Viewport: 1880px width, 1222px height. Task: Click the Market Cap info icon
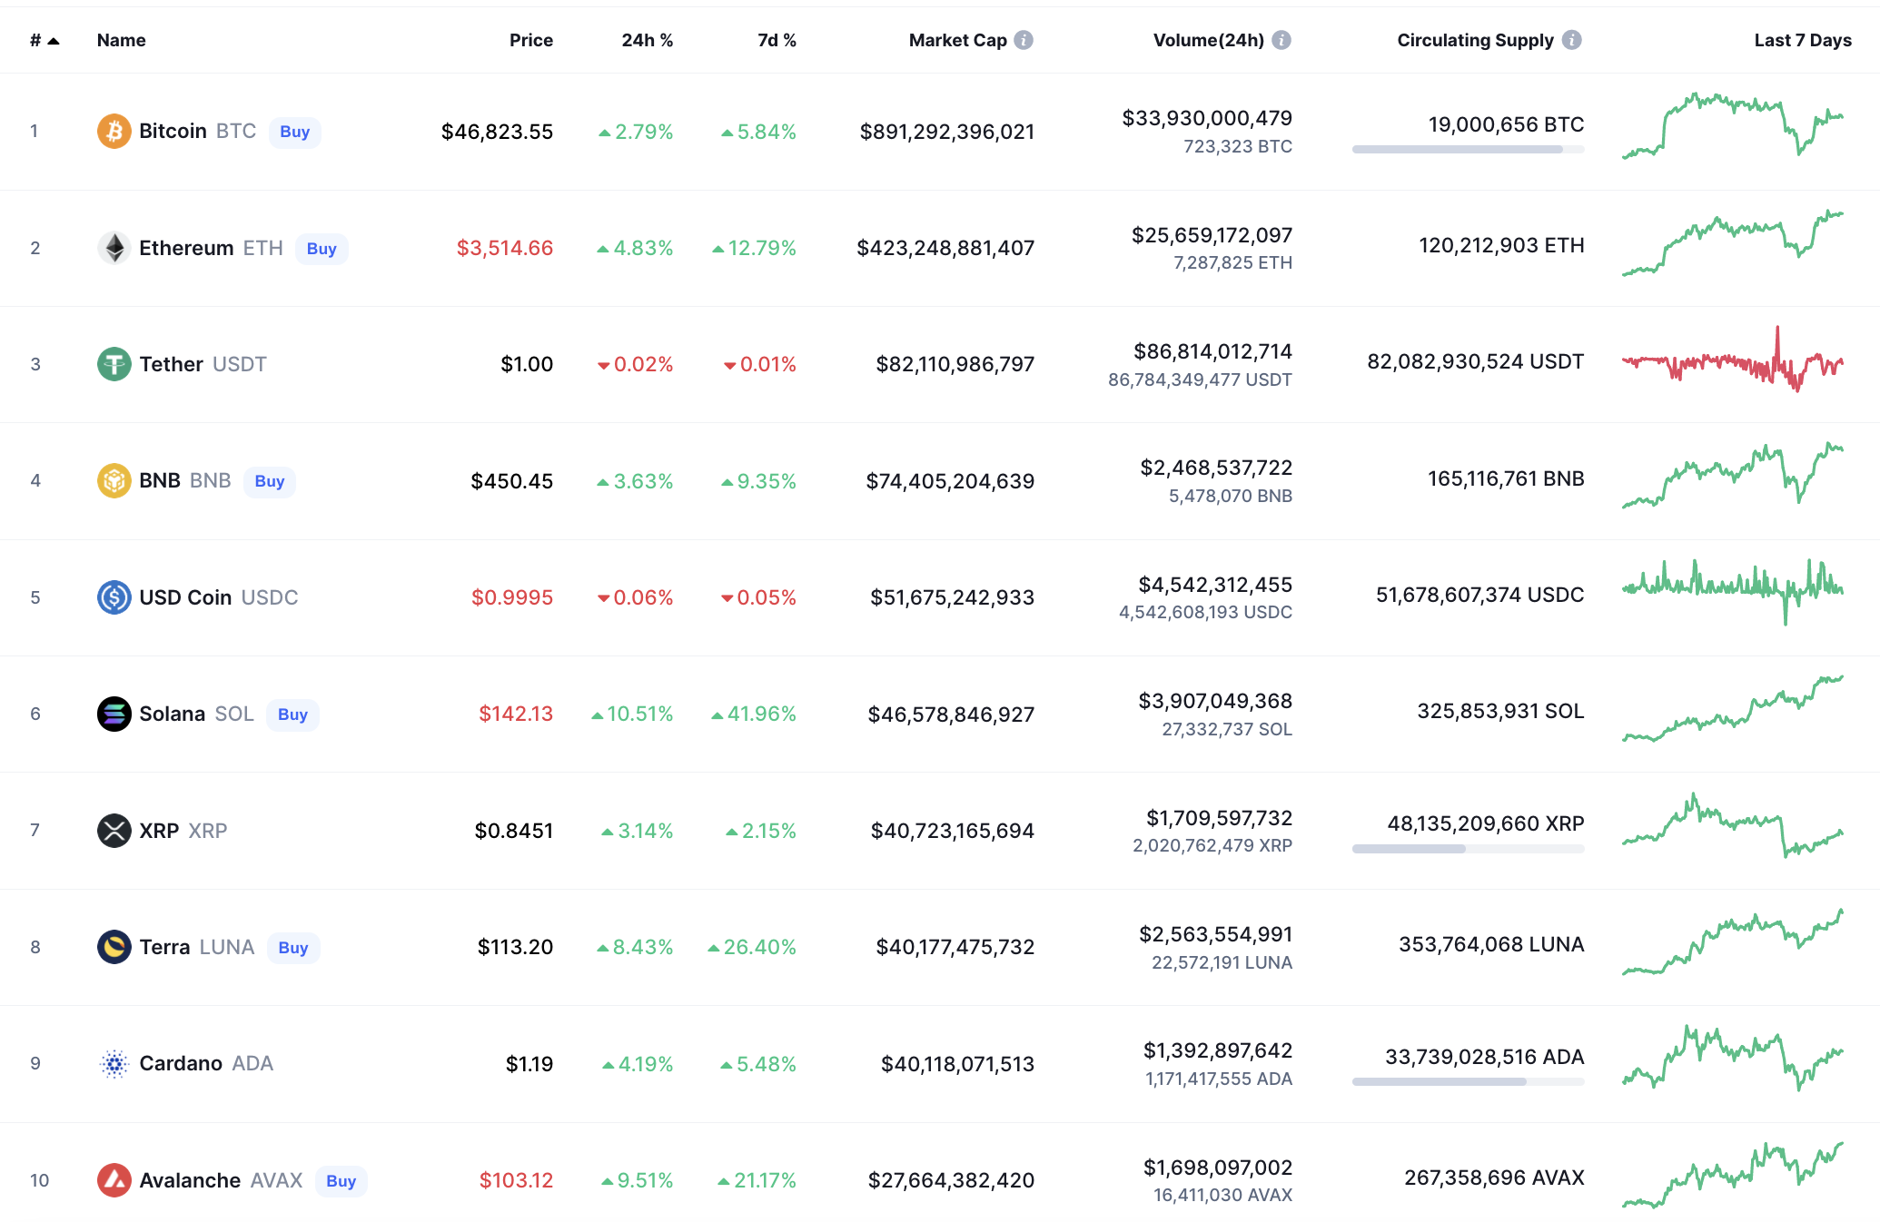point(1024,40)
